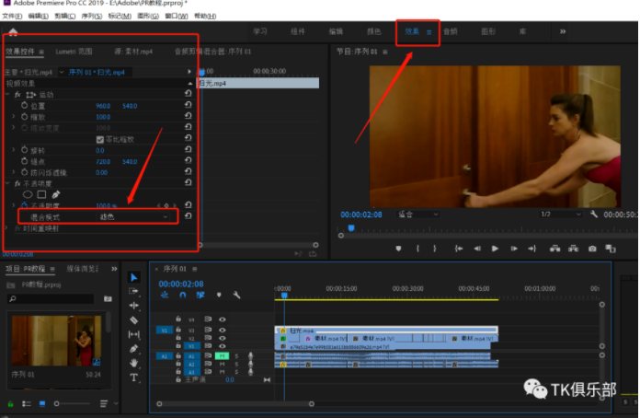The height and width of the screenshot is (418, 640).
Task: Toggle V4 track output eye
Action: (222, 319)
